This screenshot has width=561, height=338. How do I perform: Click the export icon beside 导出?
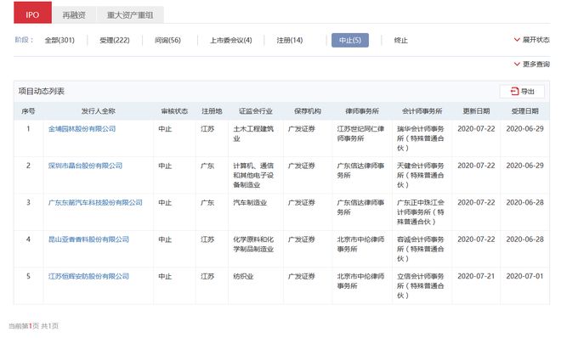(x=514, y=92)
